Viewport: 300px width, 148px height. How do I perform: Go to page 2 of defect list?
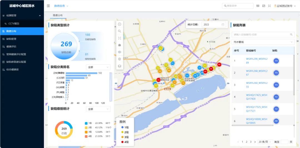click(x=246, y=142)
